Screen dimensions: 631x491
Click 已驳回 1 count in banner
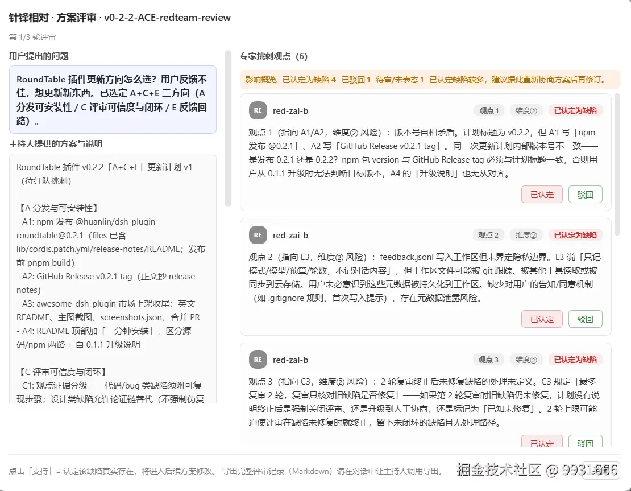(x=356, y=80)
